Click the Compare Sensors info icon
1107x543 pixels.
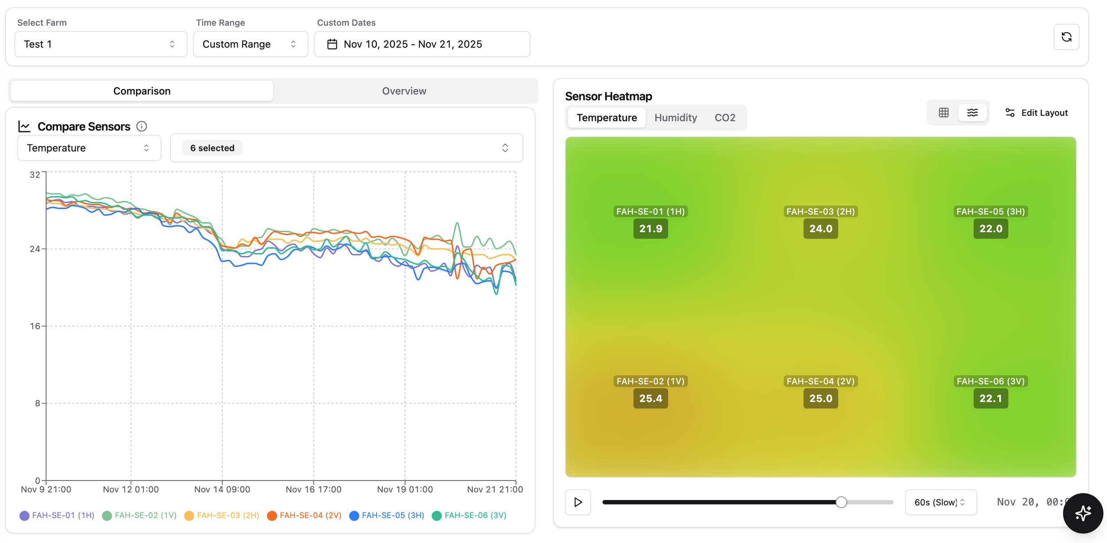pyautogui.click(x=142, y=127)
